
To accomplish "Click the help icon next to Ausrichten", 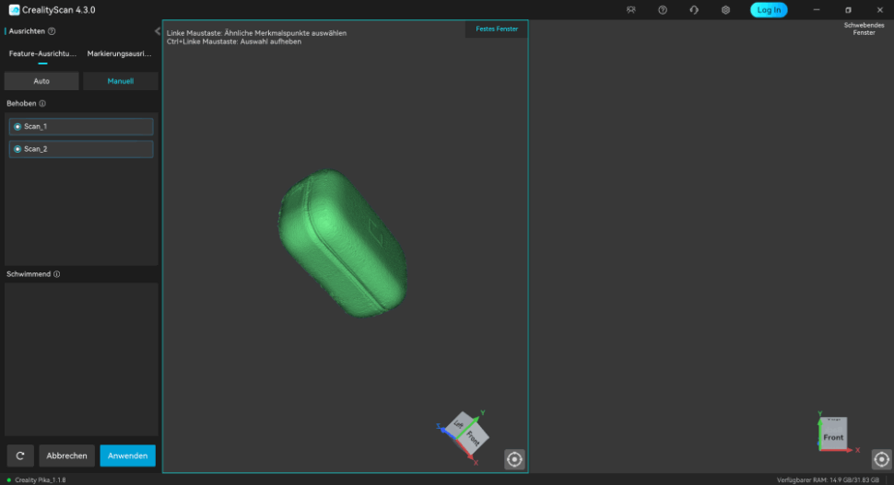I will 52,31.
